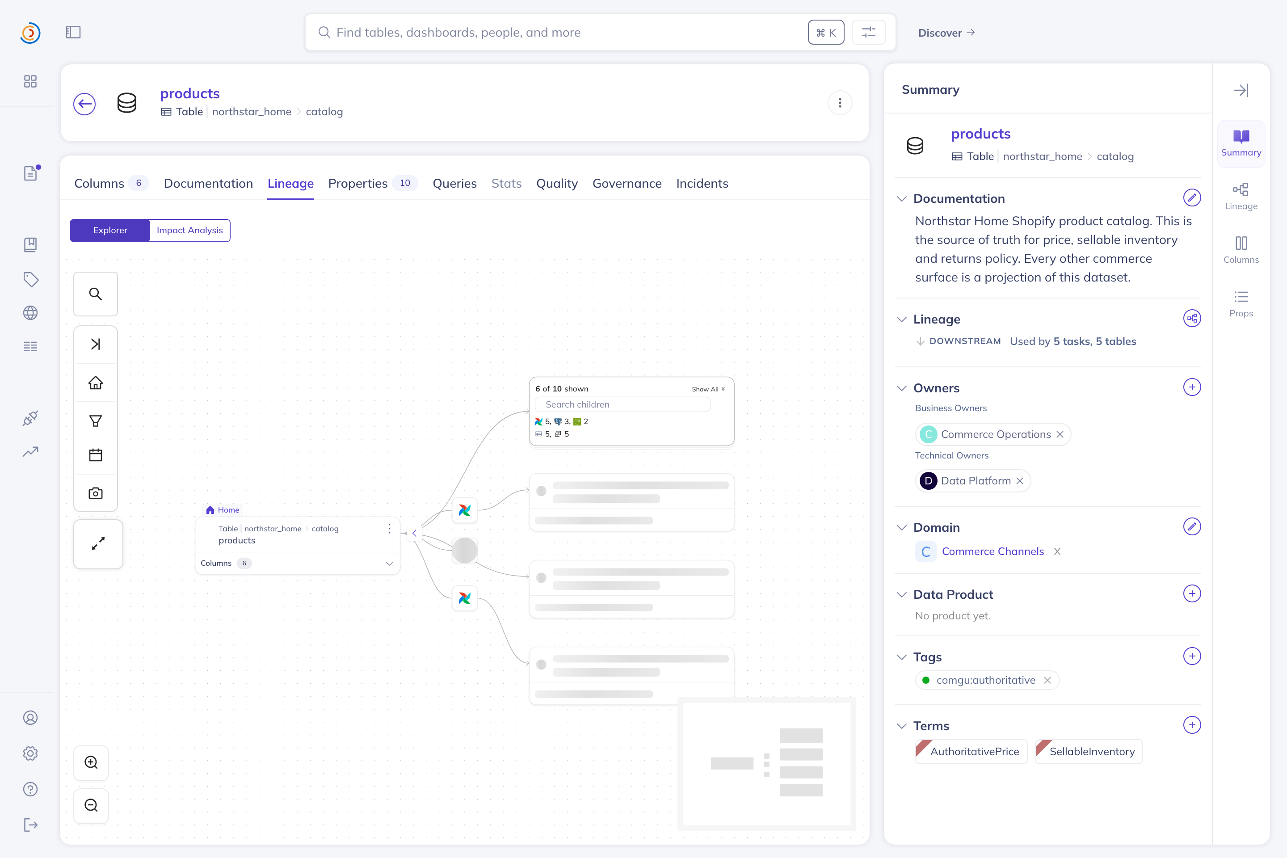Select Props in the right side rail
Viewport: 1287px width, 858px height.
tap(1241, 304)
